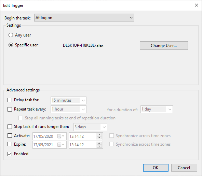Tick the Repeat task every checkbox
Screen dimensions: 202x176
pos(10,109)
